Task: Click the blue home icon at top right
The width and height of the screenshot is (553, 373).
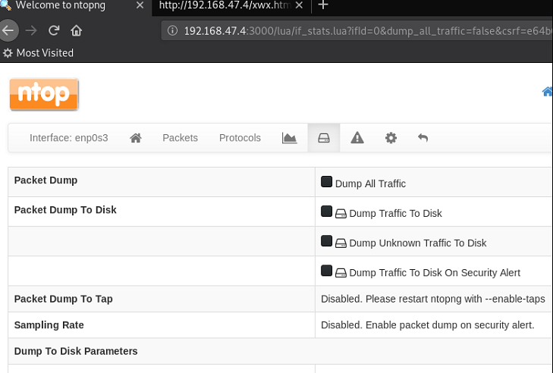Action: pyautogui.click(x=548, y=92)
